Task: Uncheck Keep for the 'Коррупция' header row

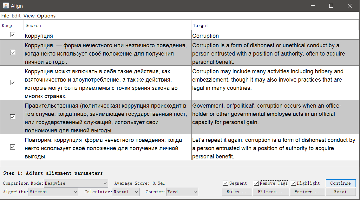Action: (x=13, y=35)
